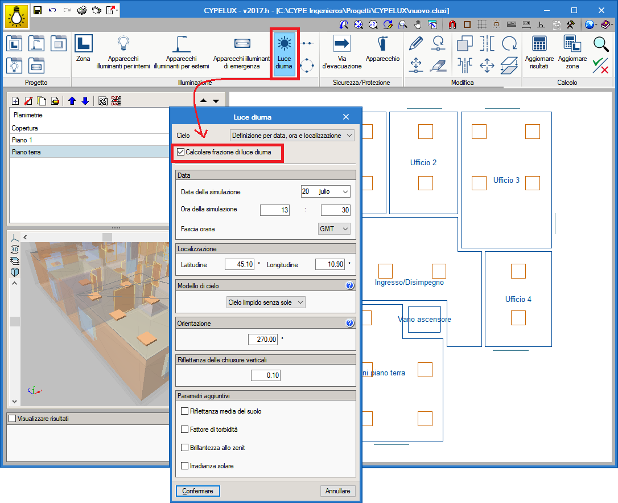This screenshot has height=503, width=618.
Task: Click the Ufficio 3 room label
Action: point(506,180)
